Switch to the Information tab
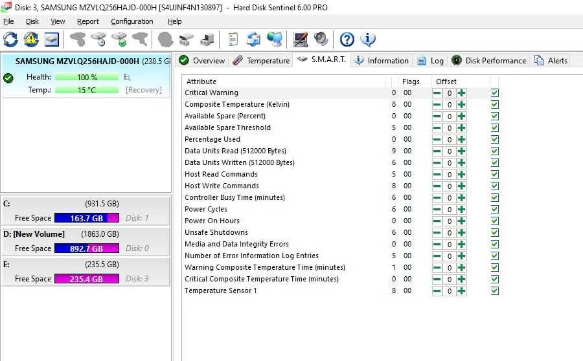Image resolution: width=583 pixels, height=361 pixels. pos(382,61)
